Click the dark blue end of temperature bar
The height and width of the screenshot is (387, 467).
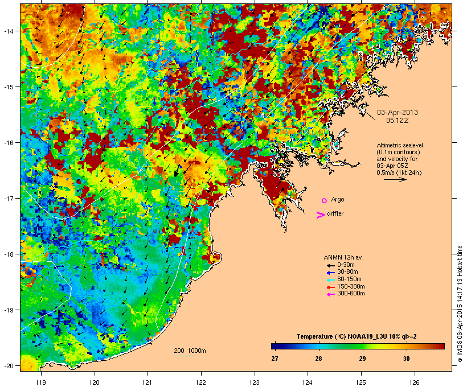(274, 346)
